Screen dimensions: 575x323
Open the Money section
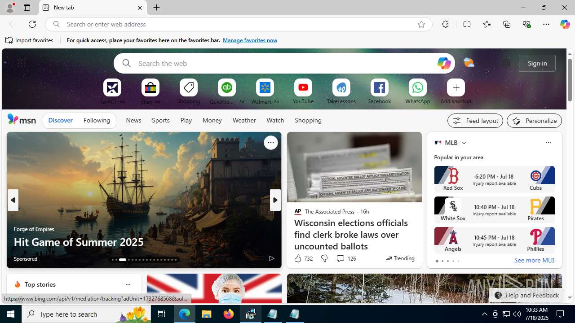(212, 120)
